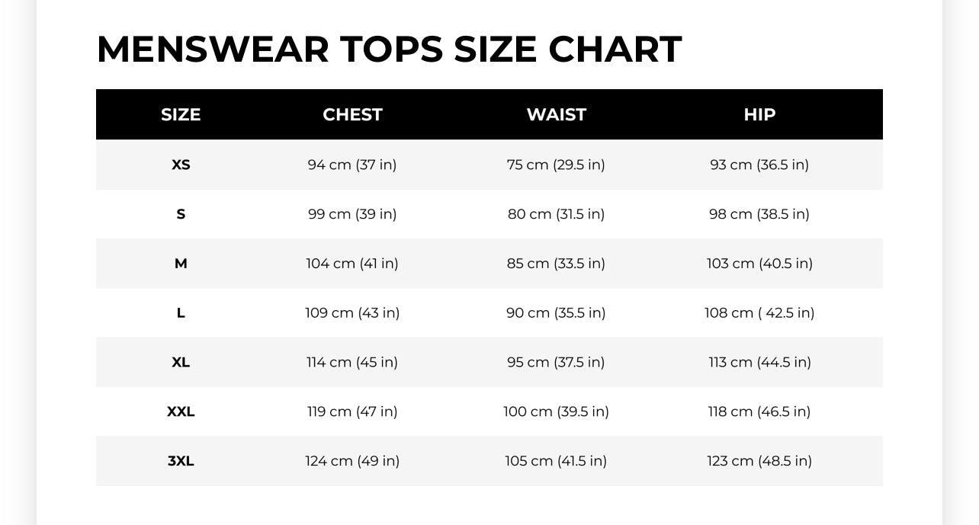
Task: Click chest value 124 cm (49 in)
Action: click(x=352, y=461)
